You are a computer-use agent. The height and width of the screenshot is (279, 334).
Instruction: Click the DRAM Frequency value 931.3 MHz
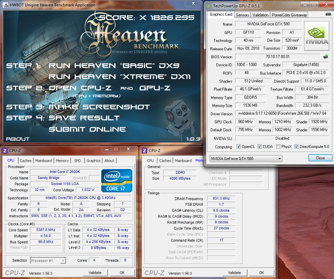tap(221, 198)
